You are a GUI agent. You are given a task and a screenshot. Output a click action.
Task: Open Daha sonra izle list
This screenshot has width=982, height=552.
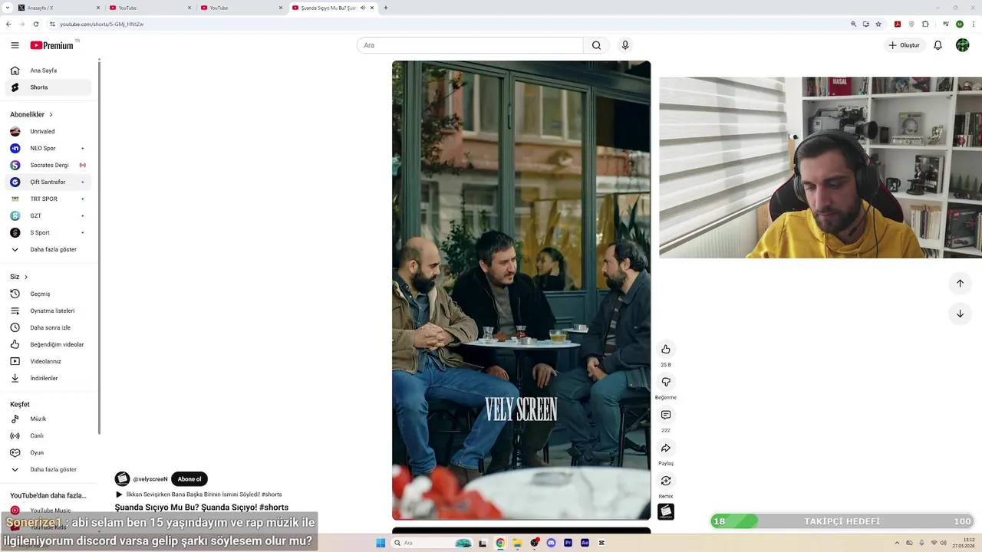coord(49,327)
